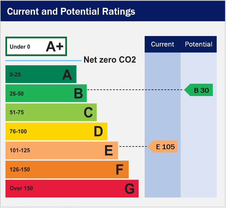The image size is (226, 208).
Task: Select the green B rating band
Action: 46,93
